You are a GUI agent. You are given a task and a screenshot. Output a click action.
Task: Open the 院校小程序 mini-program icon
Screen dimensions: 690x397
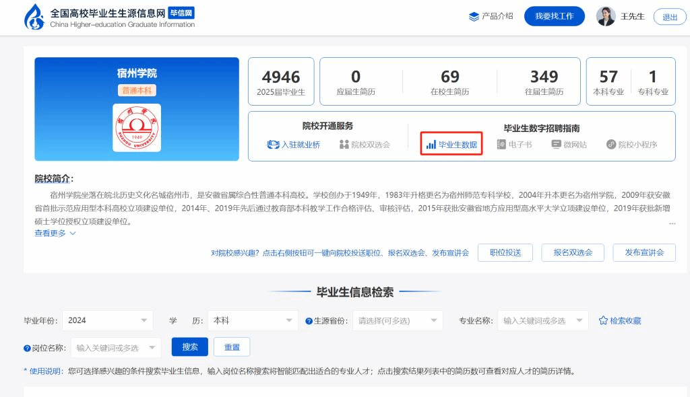tap(611, 144)
